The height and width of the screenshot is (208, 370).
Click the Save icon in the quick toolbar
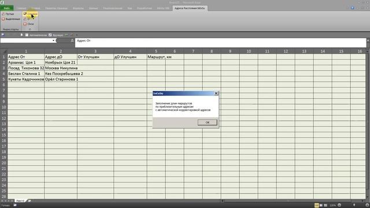(3, 35)
